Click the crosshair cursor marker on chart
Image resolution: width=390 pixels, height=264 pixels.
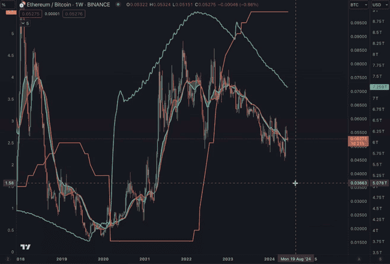295,183
